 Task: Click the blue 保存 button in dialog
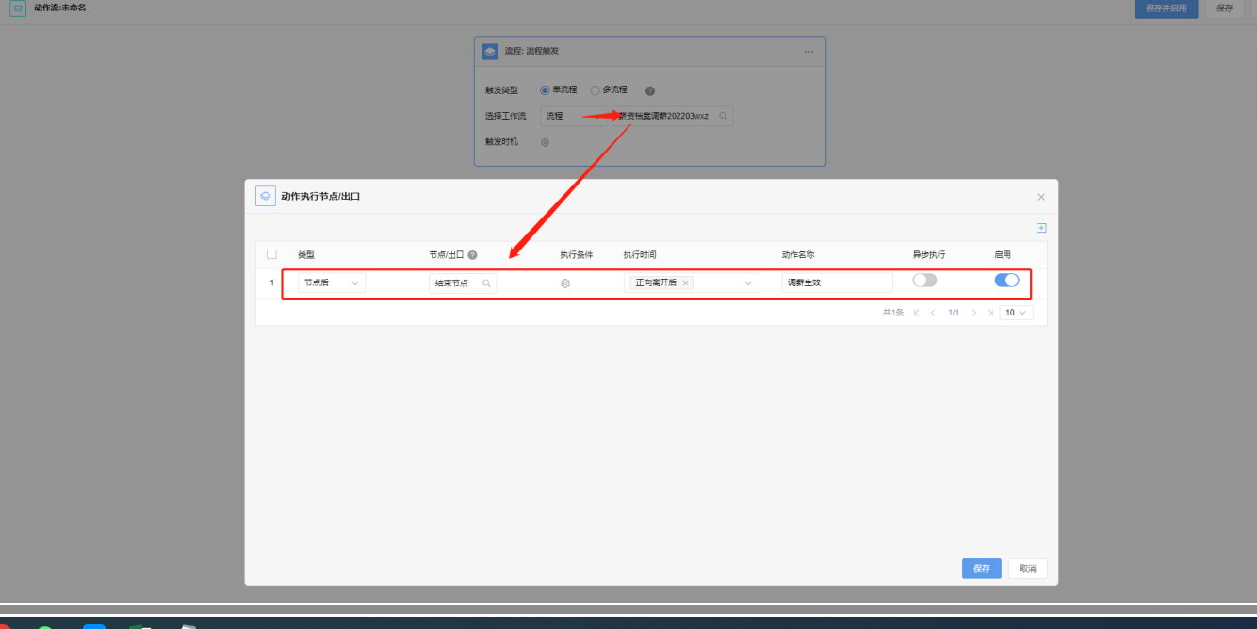click(981, 569)
